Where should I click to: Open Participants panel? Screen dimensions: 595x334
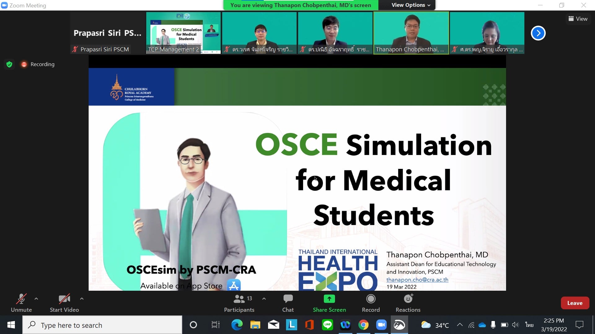pyautogui.click(x=239, y=303)
